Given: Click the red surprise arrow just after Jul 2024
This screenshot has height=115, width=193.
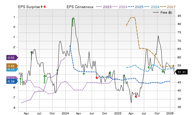Looking at the screenshot, I should point(96,77).
